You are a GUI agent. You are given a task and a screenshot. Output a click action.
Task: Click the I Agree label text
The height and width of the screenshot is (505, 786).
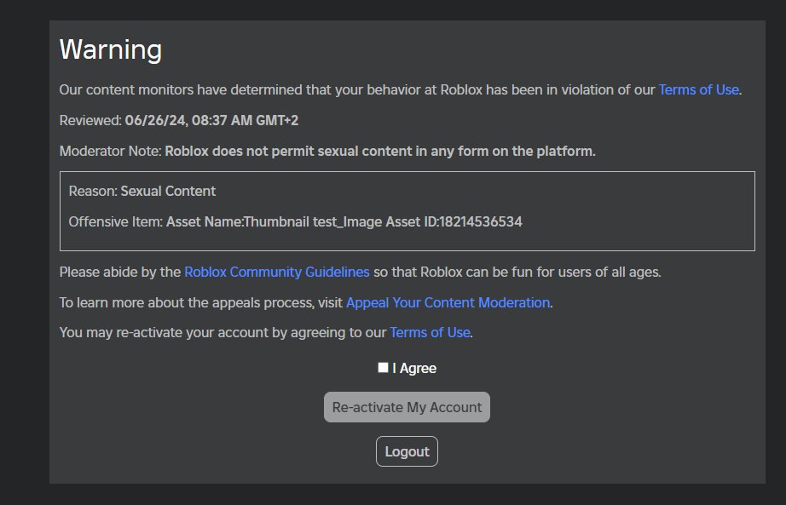click(414, 368)
